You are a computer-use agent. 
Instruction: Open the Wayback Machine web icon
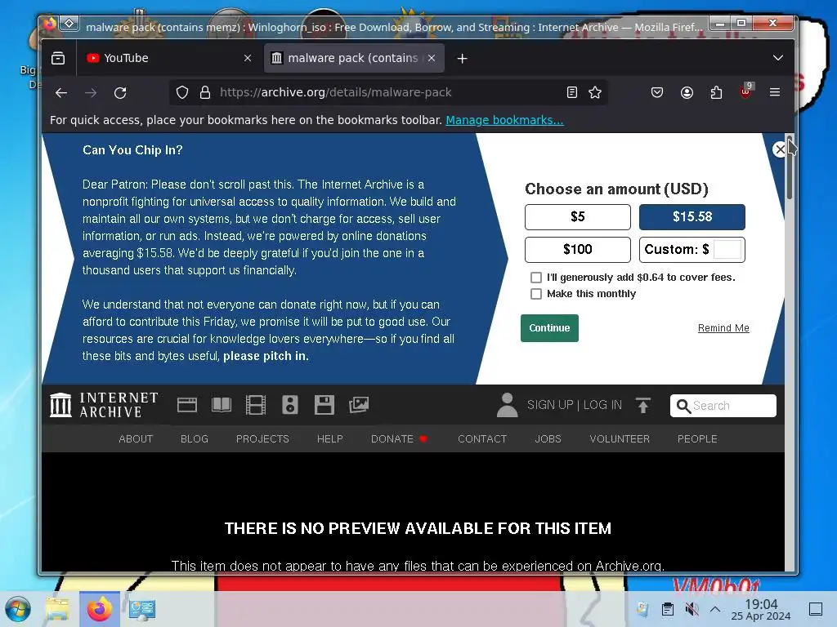tap(187, 405)
